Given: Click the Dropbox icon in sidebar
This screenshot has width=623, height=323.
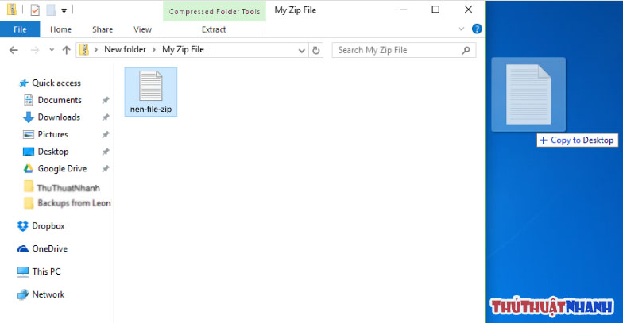Looking at the screenshot, I should (x=22, y=225).
